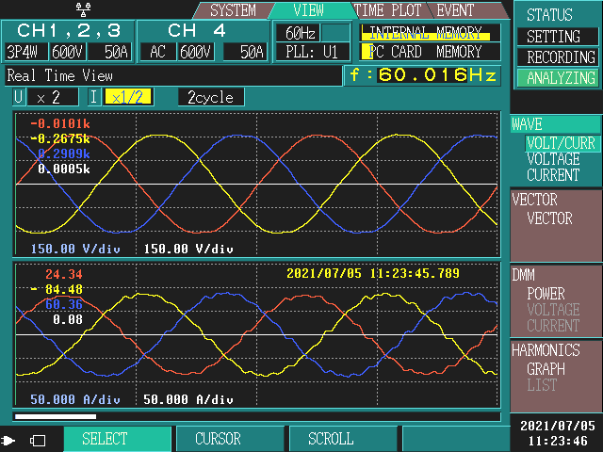Open the VECTOR display option
The height and width of the screenshot is (452, 603).
pos(549,218)
